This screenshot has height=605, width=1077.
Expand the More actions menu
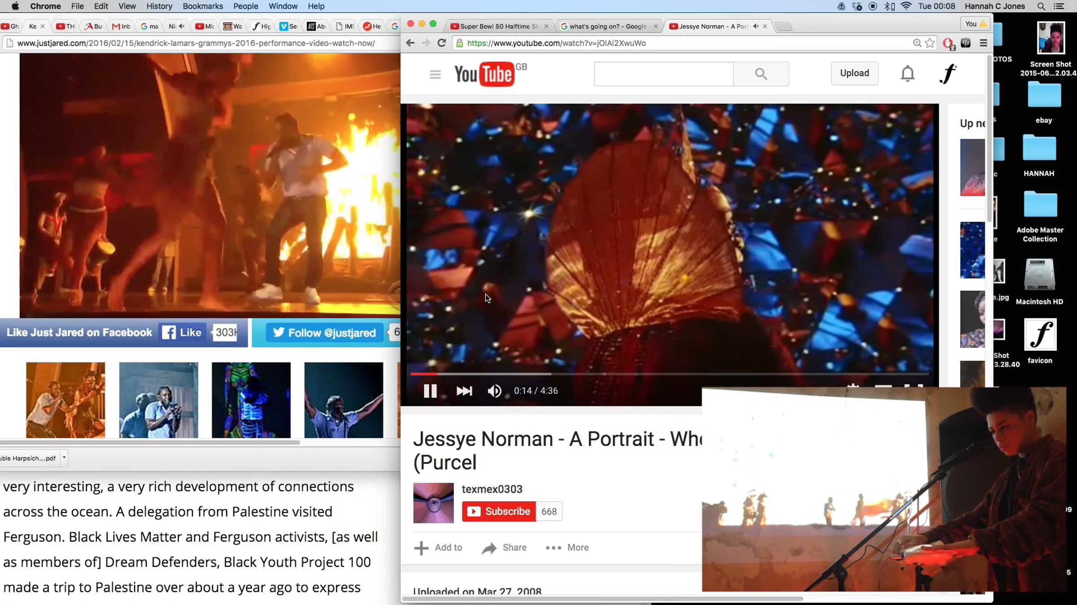coord(567,548)
